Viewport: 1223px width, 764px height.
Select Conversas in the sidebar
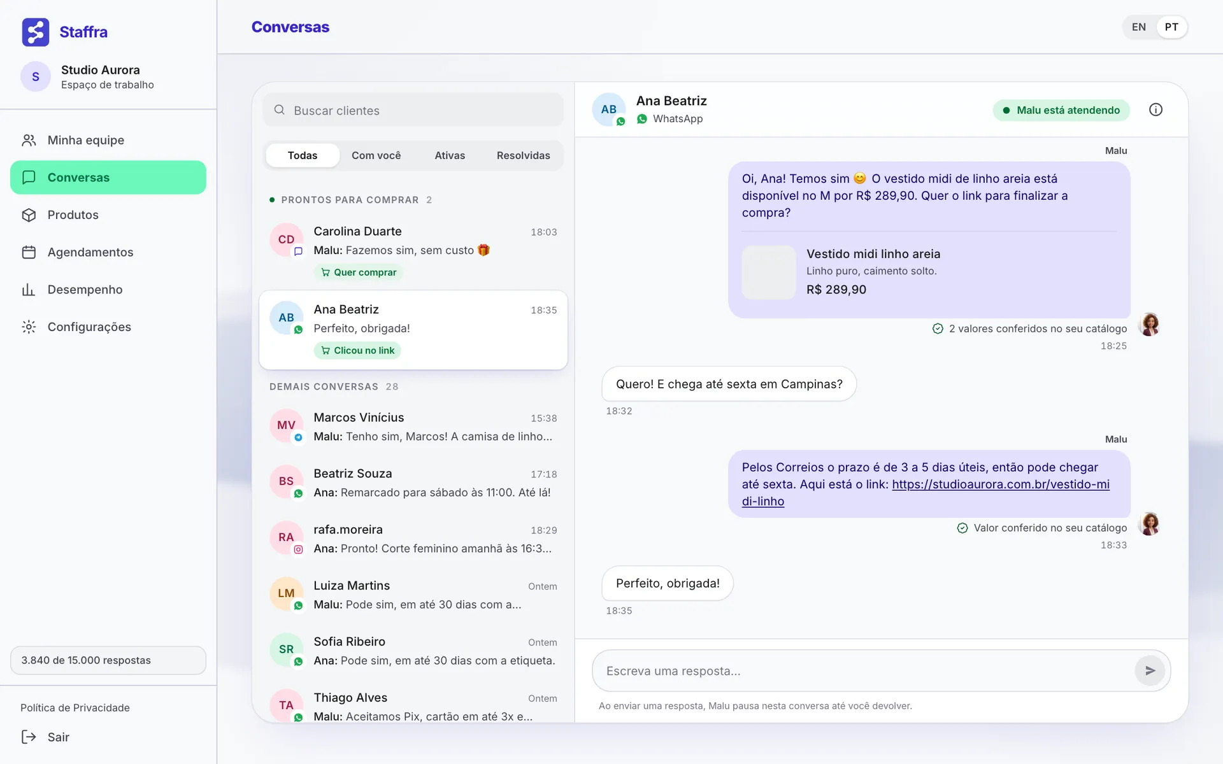point(108,177)
